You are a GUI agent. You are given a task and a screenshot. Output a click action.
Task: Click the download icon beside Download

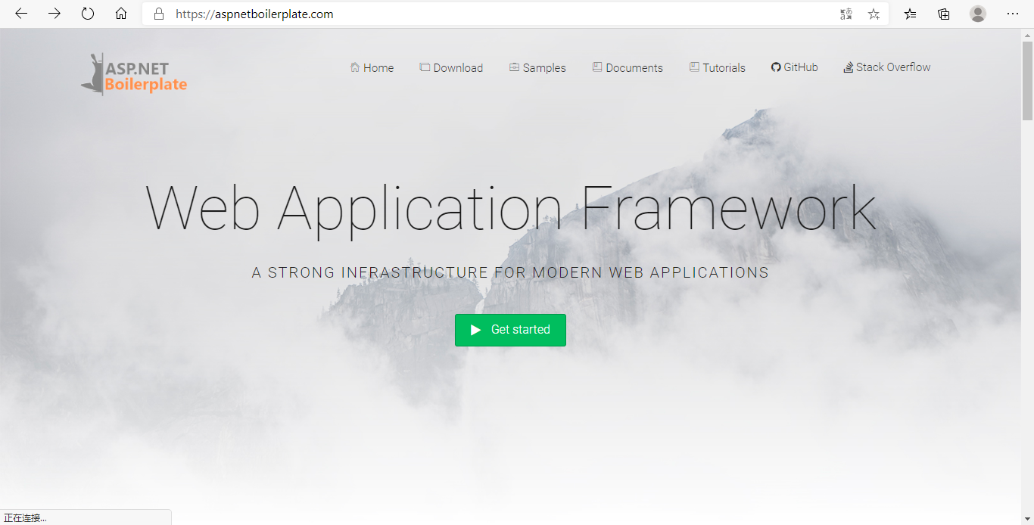click(424, 67)
